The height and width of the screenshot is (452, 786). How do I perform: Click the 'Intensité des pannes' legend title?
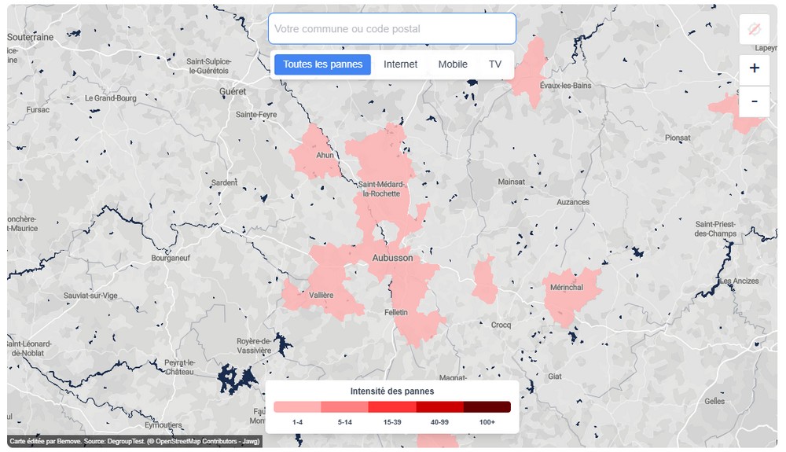(392, 391)
